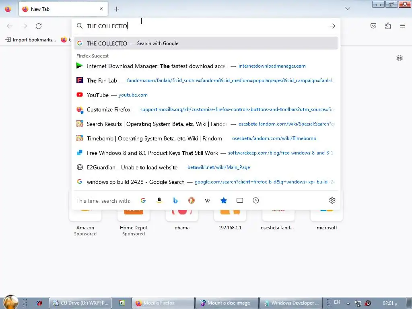Open Search Results Operating System Beta suggestion

pos(206,124)
